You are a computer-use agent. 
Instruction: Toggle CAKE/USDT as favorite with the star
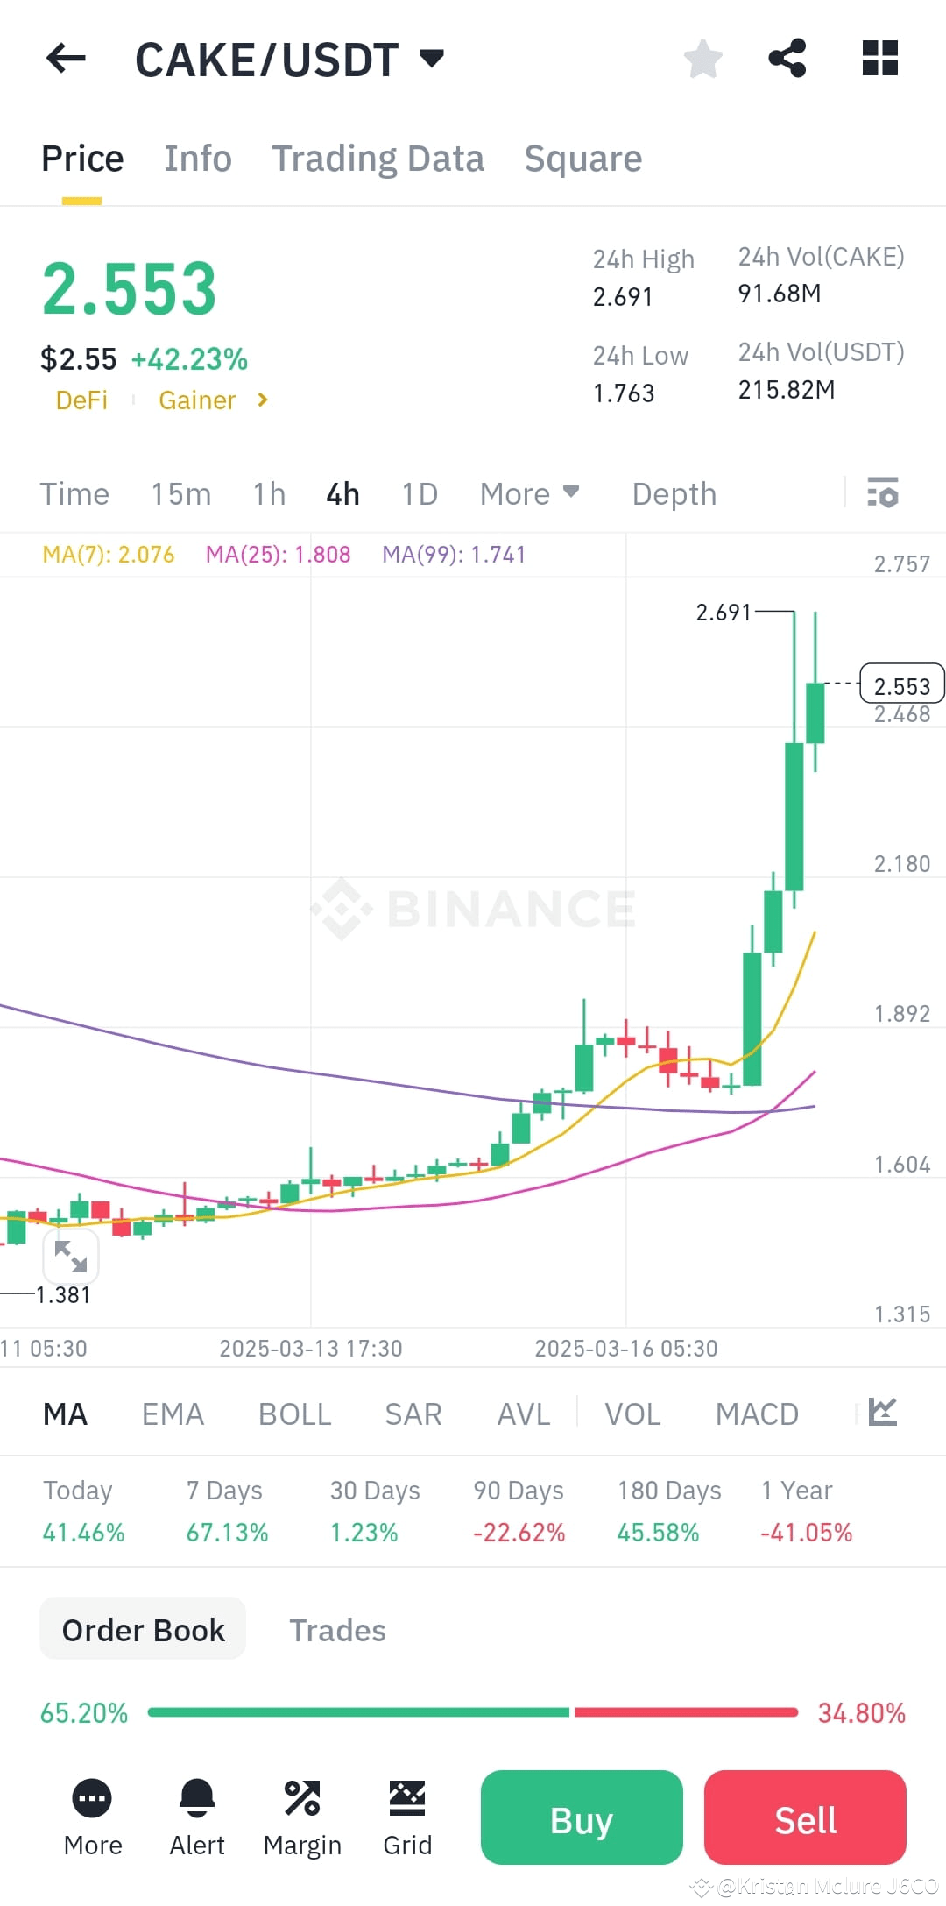coord(703,58)
